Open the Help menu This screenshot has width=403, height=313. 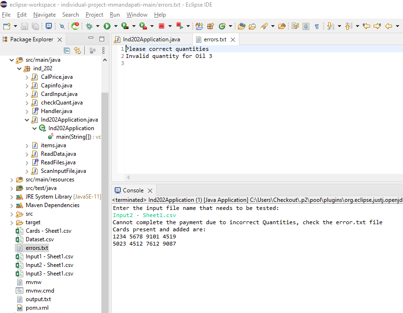[x=160, y=15]
